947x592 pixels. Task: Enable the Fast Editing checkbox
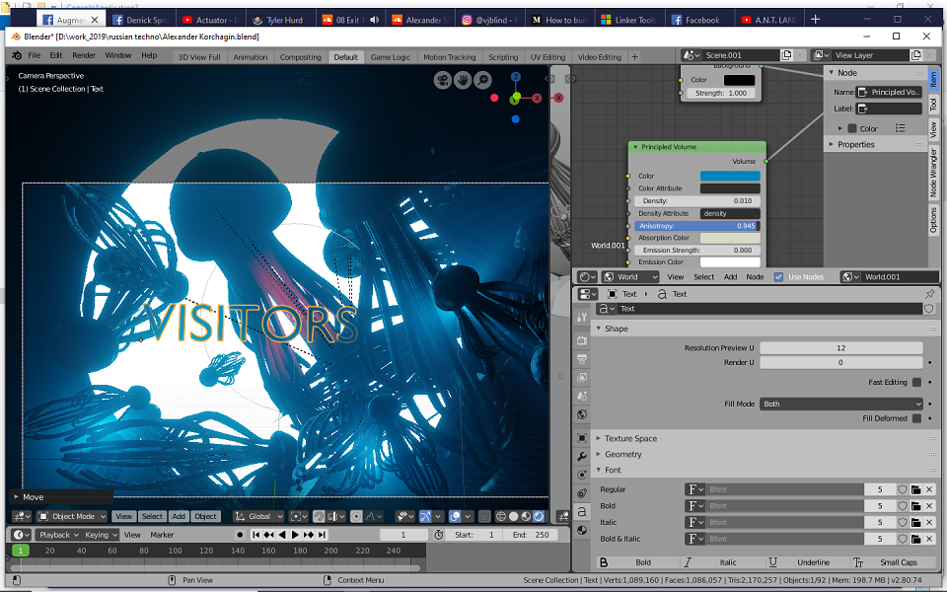[x=916, y=383]
